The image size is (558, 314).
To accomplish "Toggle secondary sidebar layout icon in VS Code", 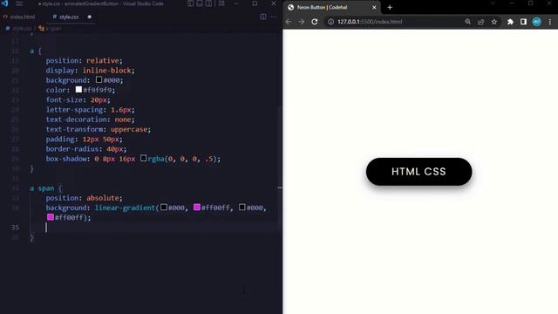I will (x=208, y=3).
